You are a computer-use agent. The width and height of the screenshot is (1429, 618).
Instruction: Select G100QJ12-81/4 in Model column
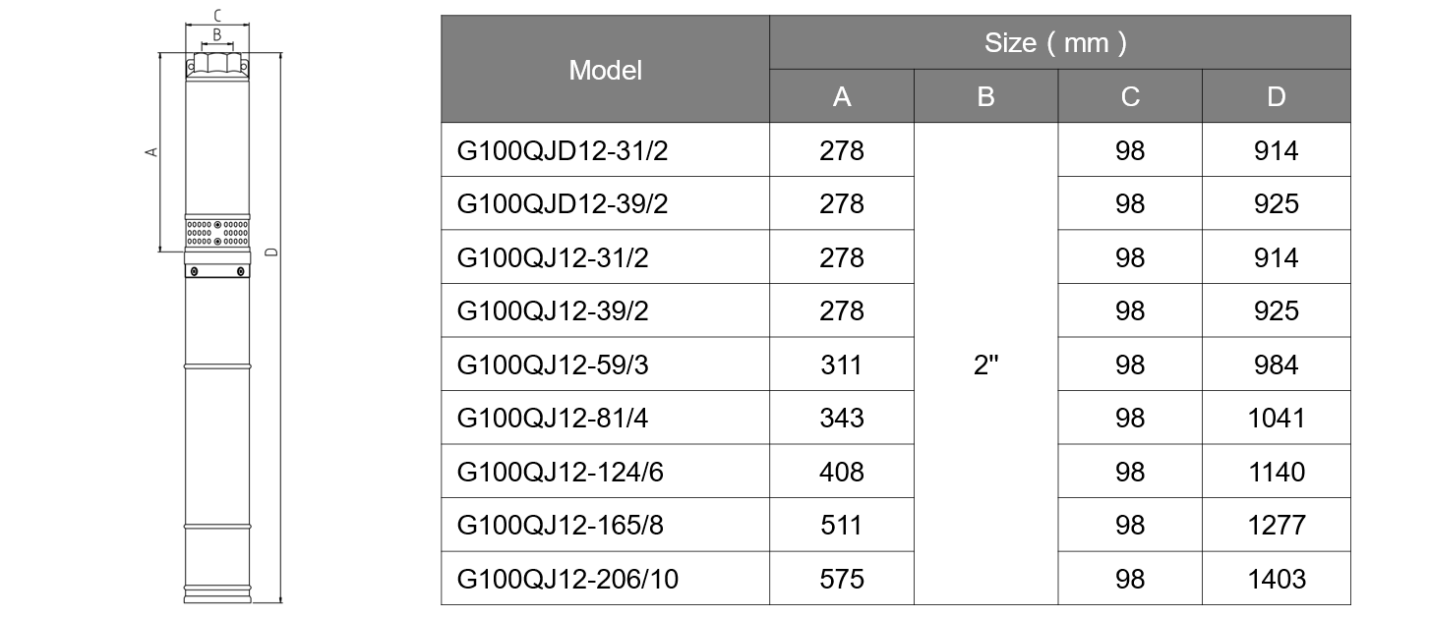pyautogui.click(x=553, y=419)
